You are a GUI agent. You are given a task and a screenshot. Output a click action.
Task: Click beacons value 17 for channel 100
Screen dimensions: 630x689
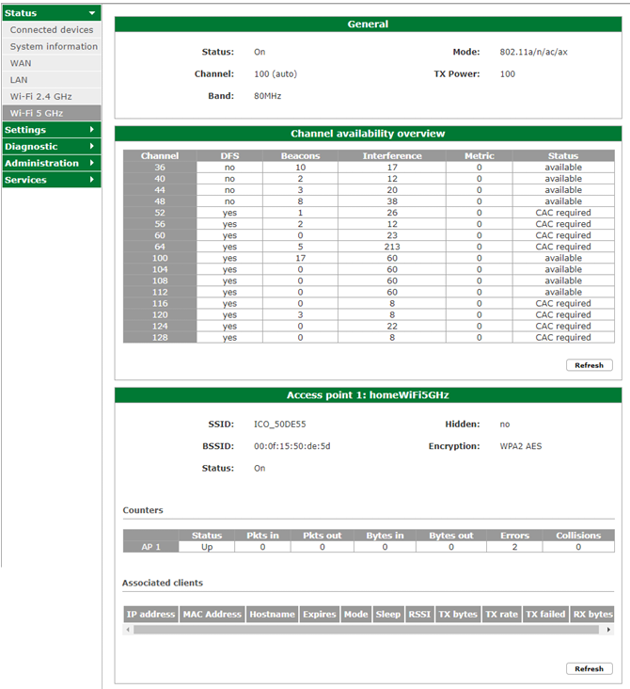(x=300, y=258)
